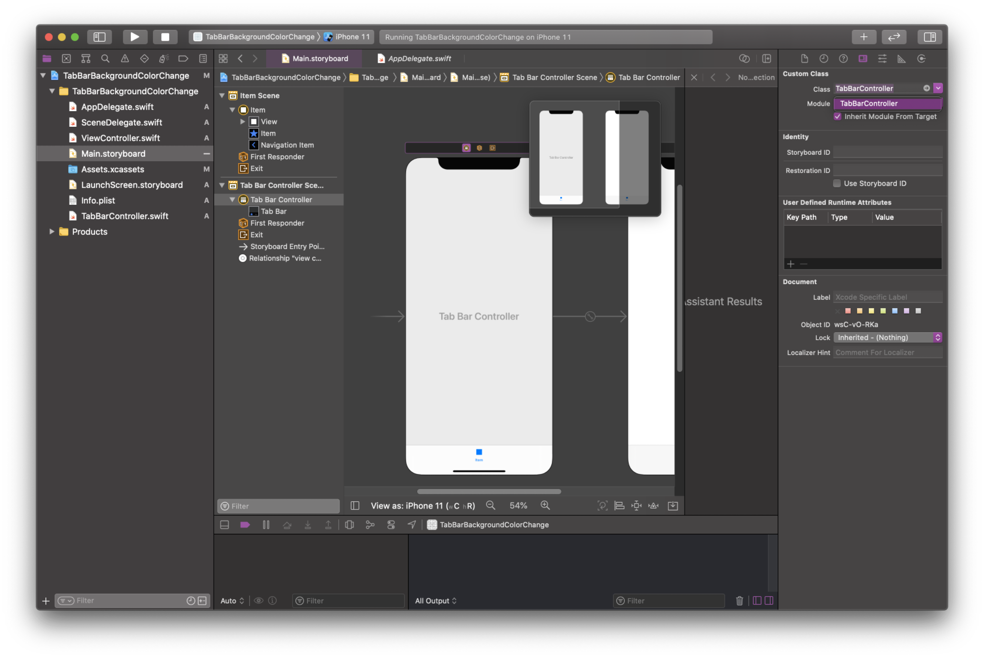Click the Stop button in toolbar
Image resolution: width=984 pixels, height=658 pixels.
(x=165, y=37)
